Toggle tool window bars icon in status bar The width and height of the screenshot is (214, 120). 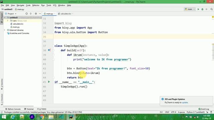tap(2, 112)
